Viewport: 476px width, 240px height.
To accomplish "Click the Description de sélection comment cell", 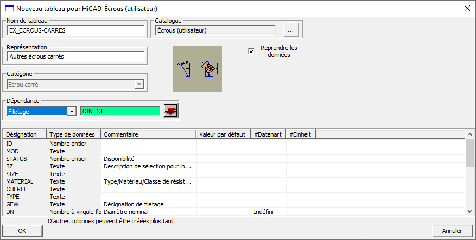I will [149, 166].
